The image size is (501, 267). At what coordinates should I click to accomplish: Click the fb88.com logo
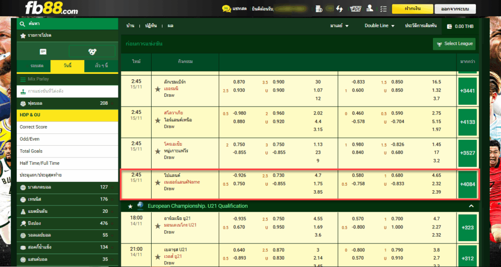[51, 9]
